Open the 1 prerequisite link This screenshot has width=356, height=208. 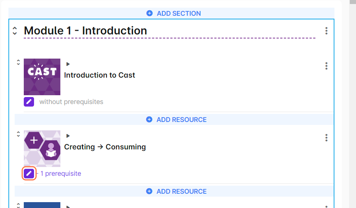click(x=61, y=174)
